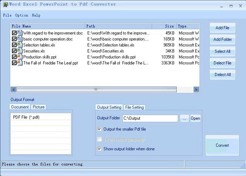Image resolution: width=246 pixels, height=176 pixels.
Task: Maximize the converter window
Action: click(x=231, y=6)
